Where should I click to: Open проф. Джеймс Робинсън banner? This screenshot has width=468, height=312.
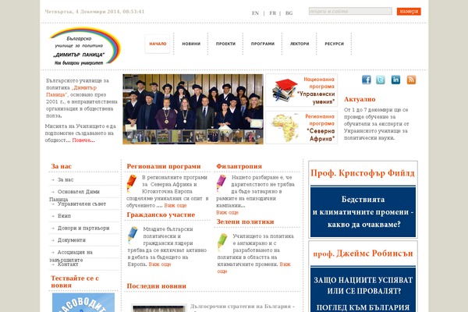click(363, 276)
